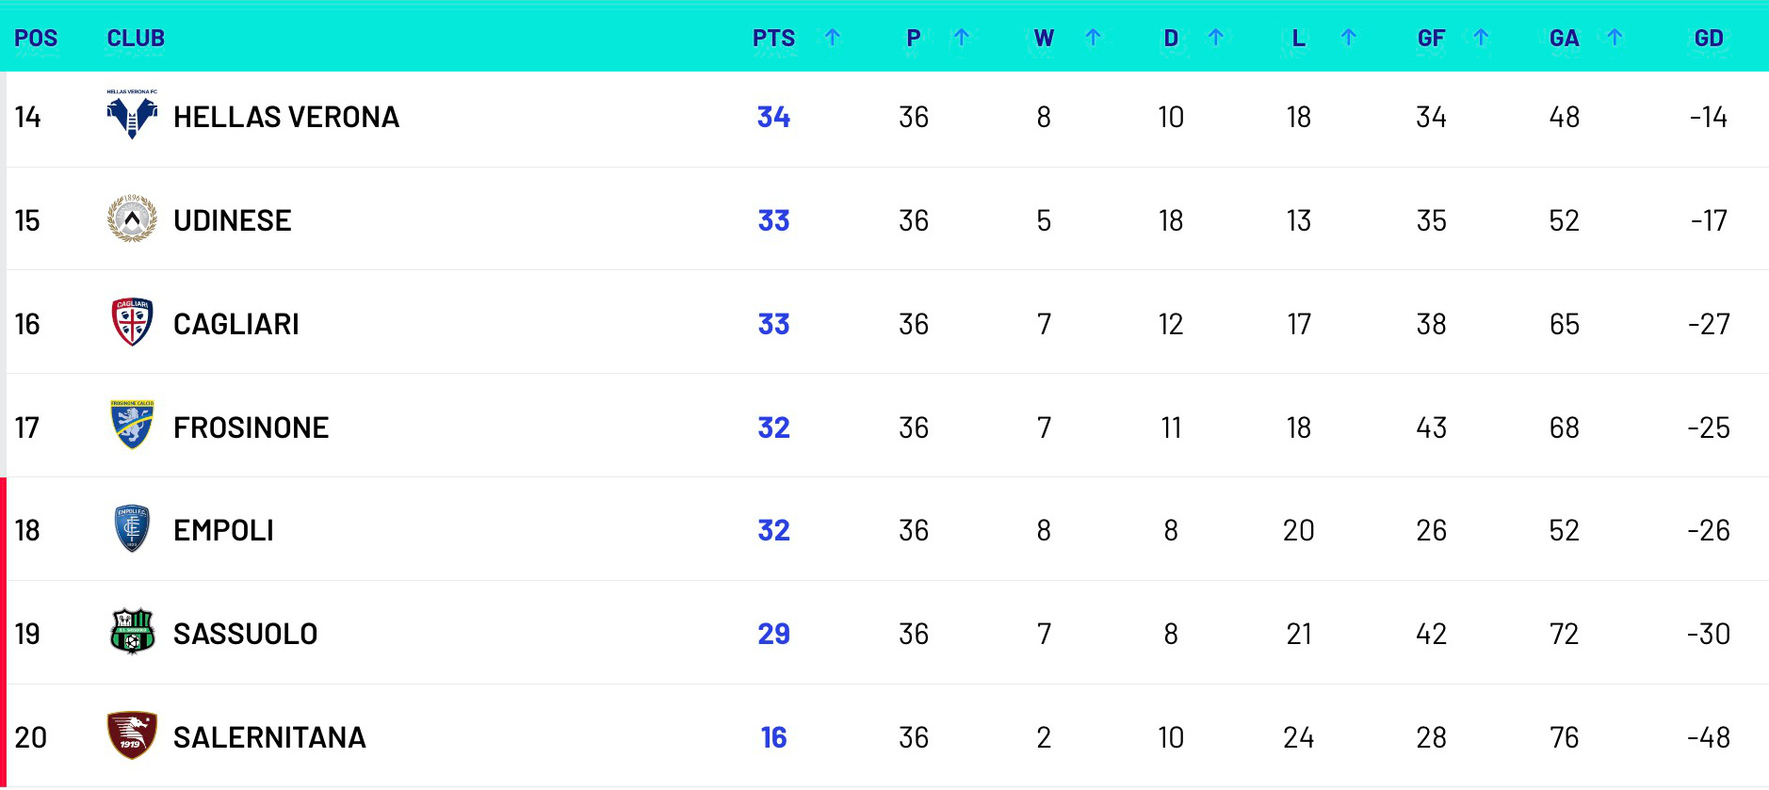This screenshot has width=1769, height=790.
Task: Click the Frosinone club crest
Action: click(132, 426)
